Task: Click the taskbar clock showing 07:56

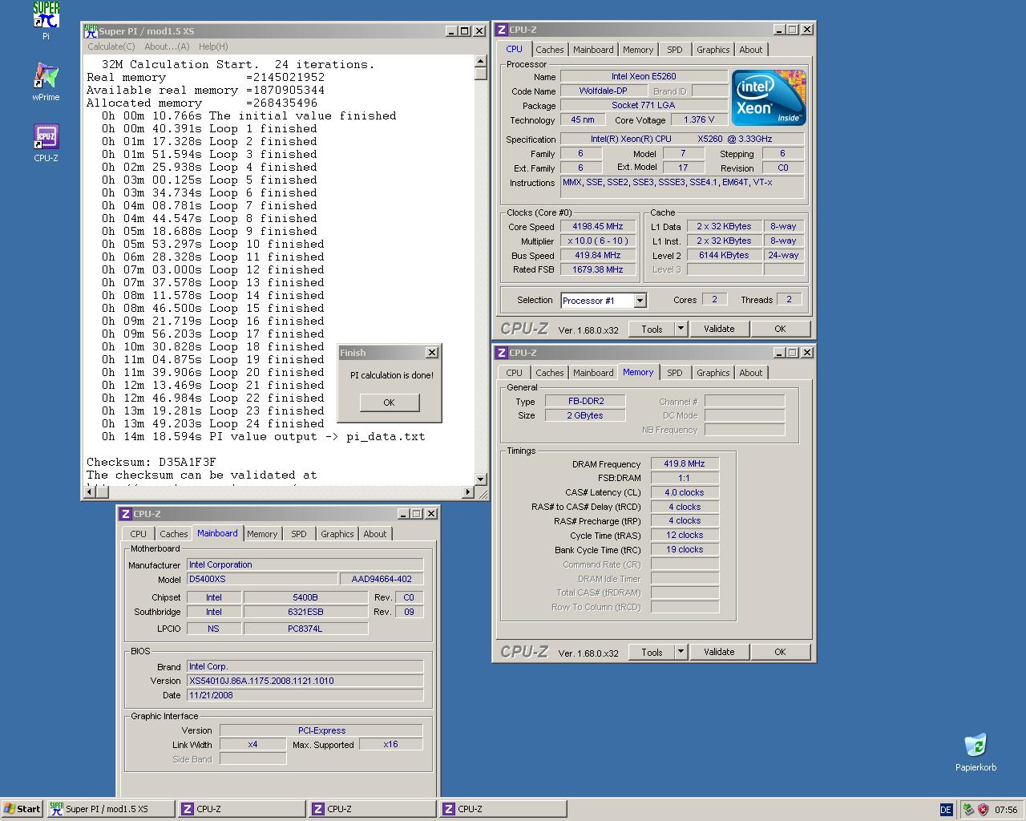Action: pos(1006,810)
